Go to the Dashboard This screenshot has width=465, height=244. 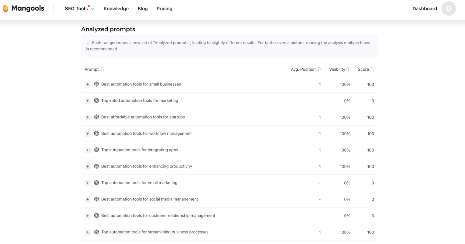424,9
